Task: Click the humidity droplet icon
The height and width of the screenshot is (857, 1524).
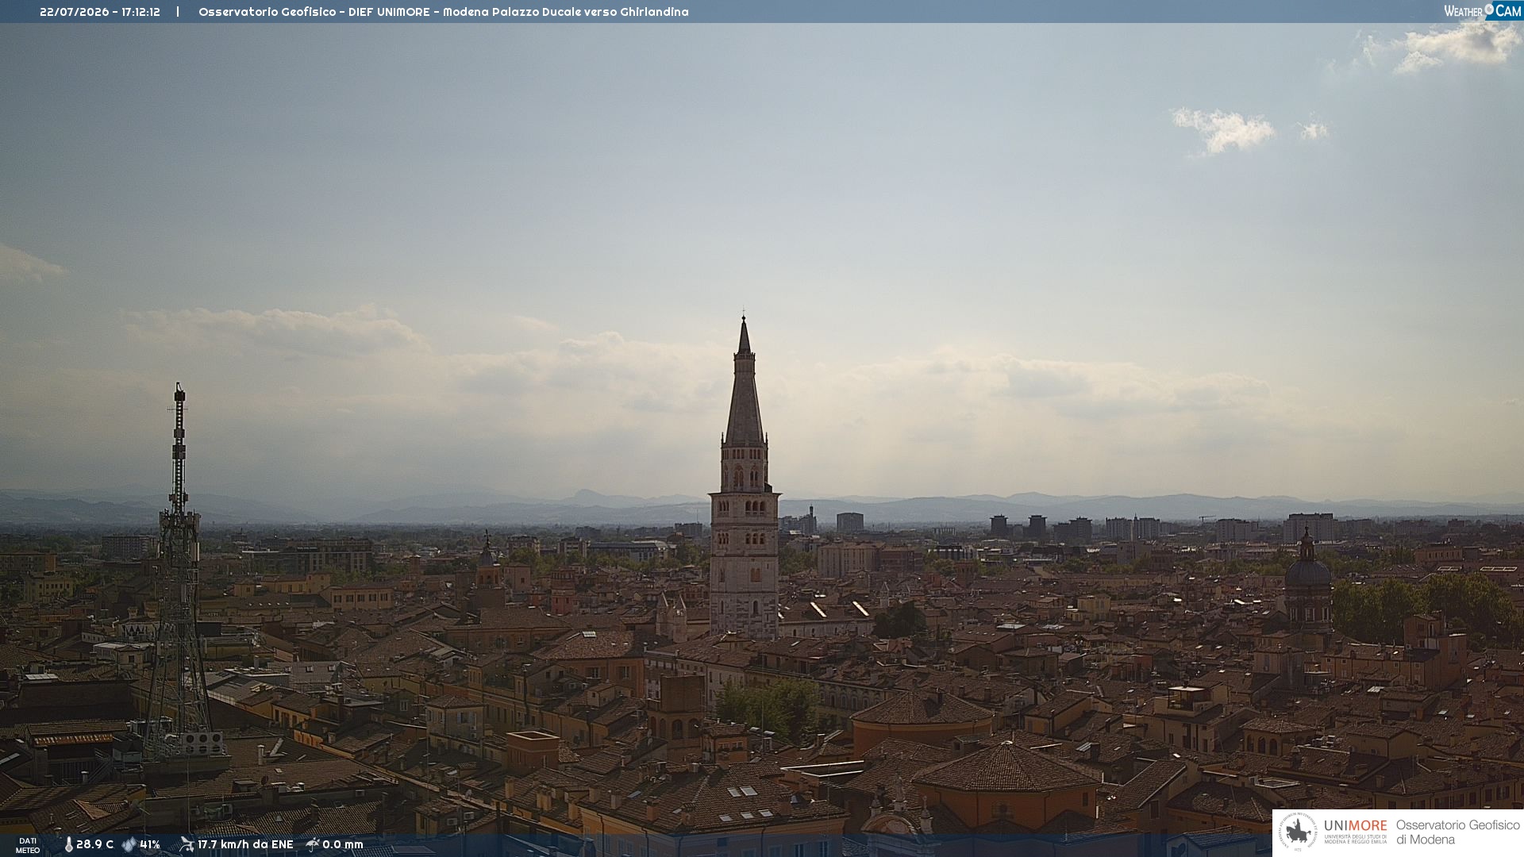Action: pyautogui.click(x=129, y=845)
